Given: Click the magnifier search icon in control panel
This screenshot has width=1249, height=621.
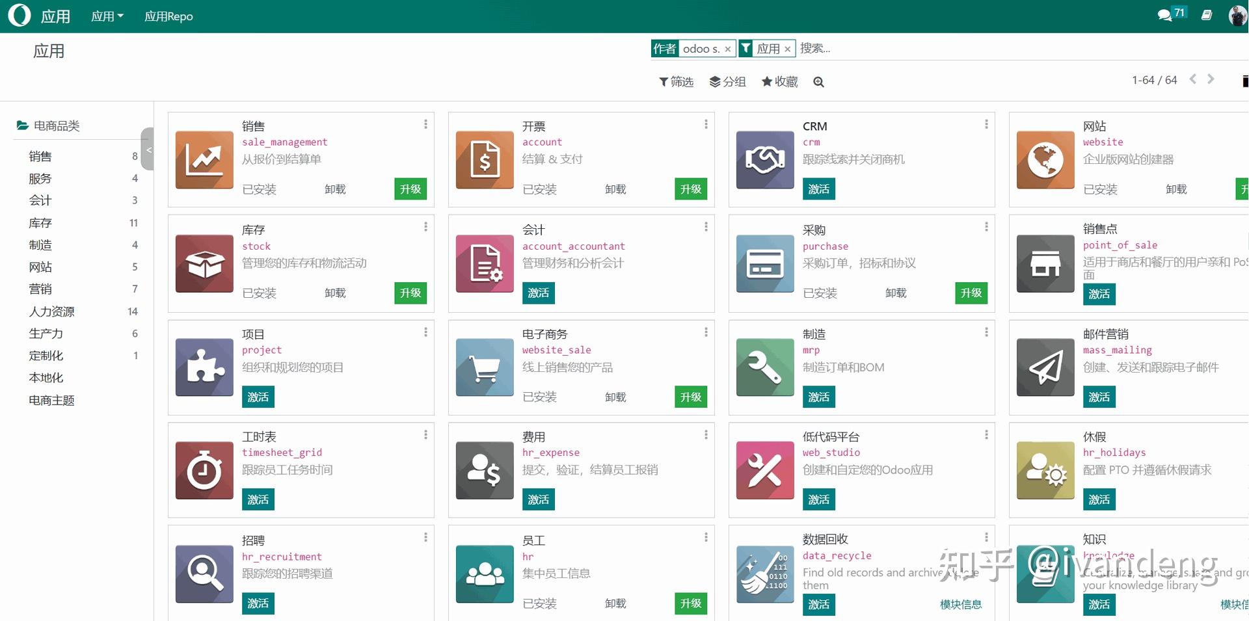Looking at the screenshot, I should (818, 81).
